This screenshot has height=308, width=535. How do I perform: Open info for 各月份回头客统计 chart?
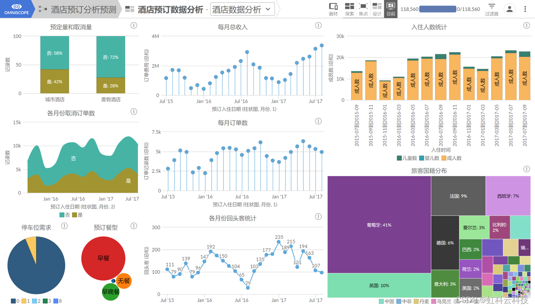coord(318,217)
